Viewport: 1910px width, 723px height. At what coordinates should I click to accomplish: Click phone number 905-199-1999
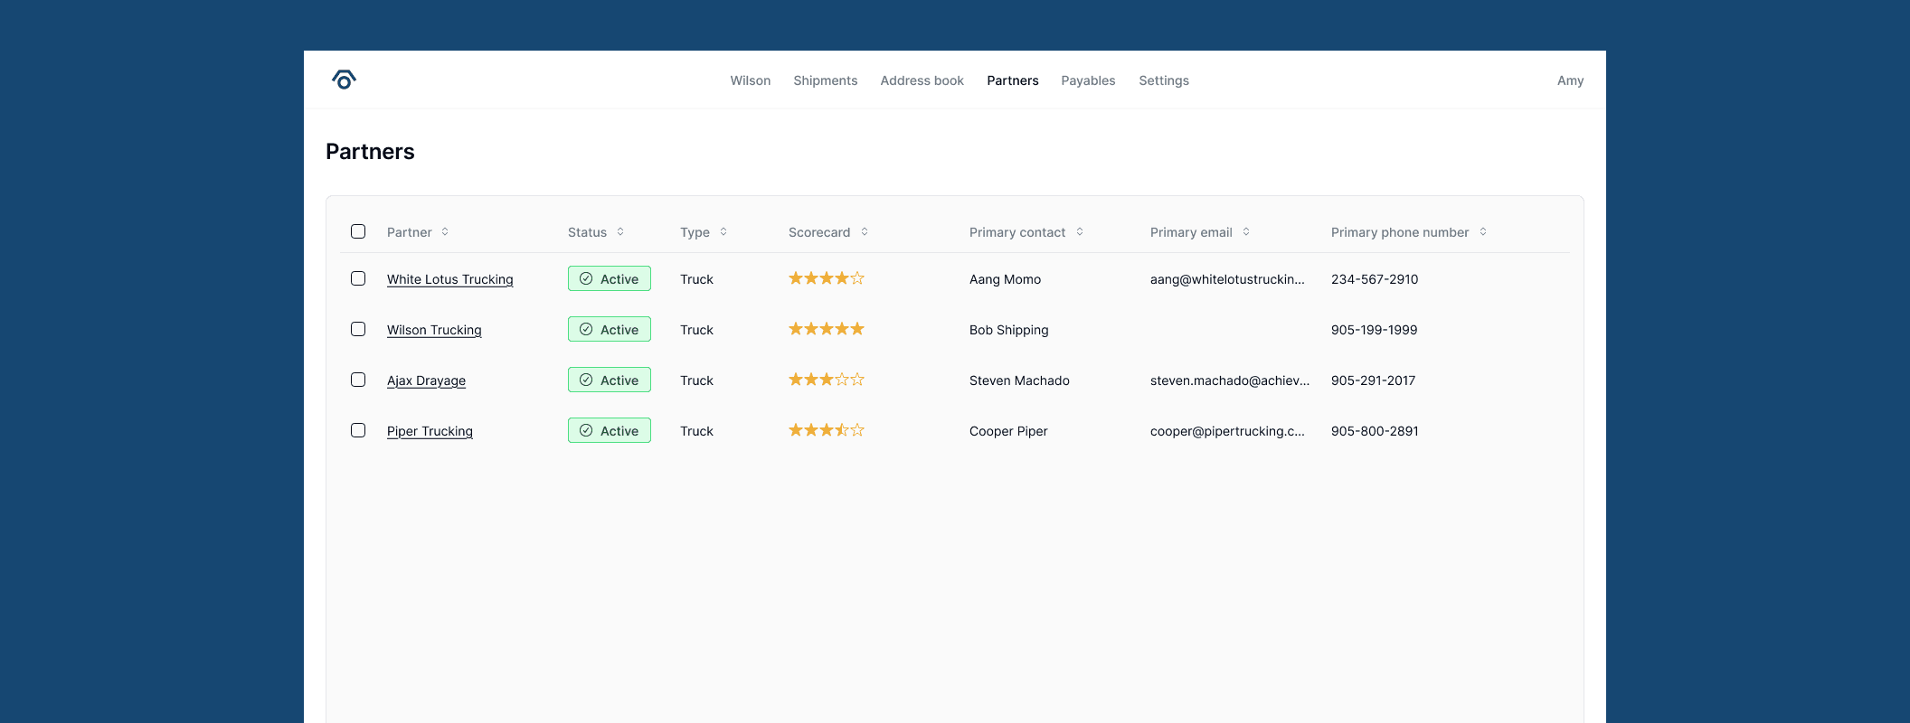[x=1374, y=330]
